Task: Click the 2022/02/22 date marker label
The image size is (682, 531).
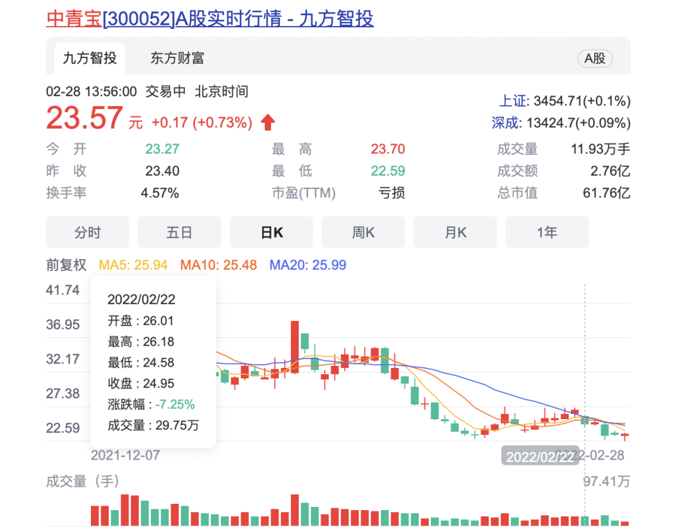Action: pos(540,456)
